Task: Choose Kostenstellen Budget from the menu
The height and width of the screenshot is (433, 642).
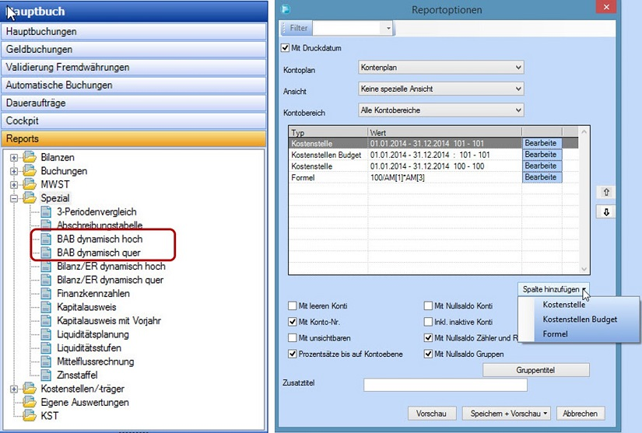Action: [x=580, y=320]
